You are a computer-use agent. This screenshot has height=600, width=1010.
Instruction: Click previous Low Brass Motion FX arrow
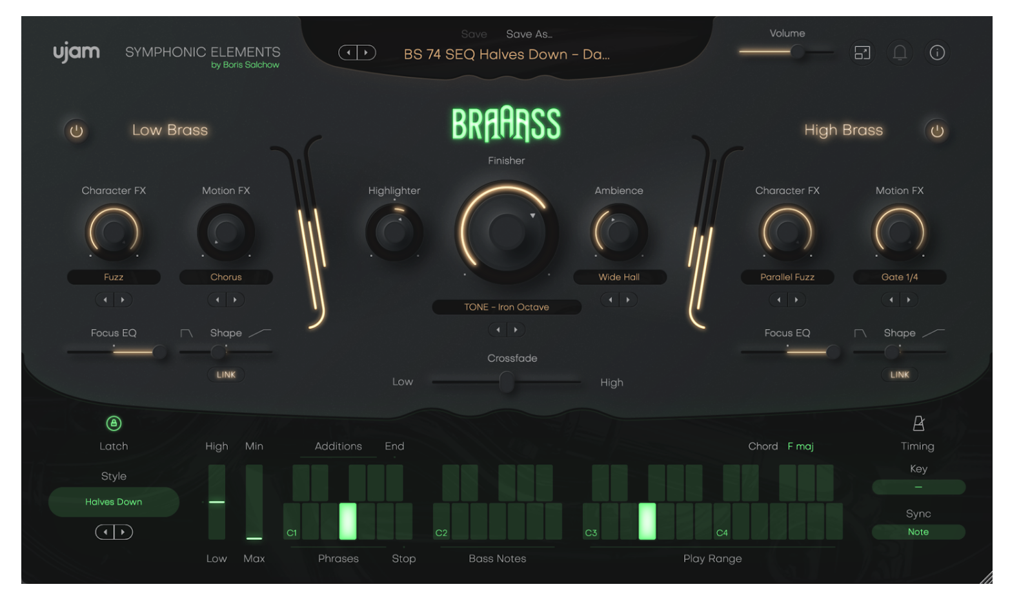tap(217, 299)
